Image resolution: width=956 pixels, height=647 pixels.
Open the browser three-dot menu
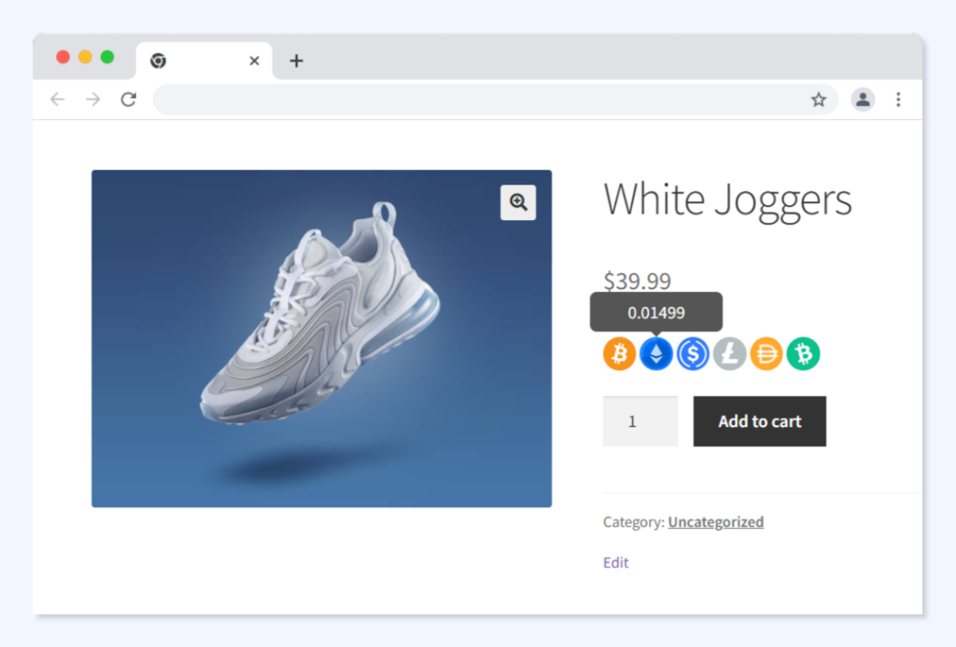tap(898, 100)
